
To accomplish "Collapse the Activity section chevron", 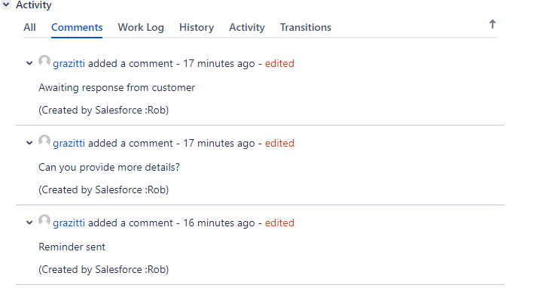I will 6,5.
